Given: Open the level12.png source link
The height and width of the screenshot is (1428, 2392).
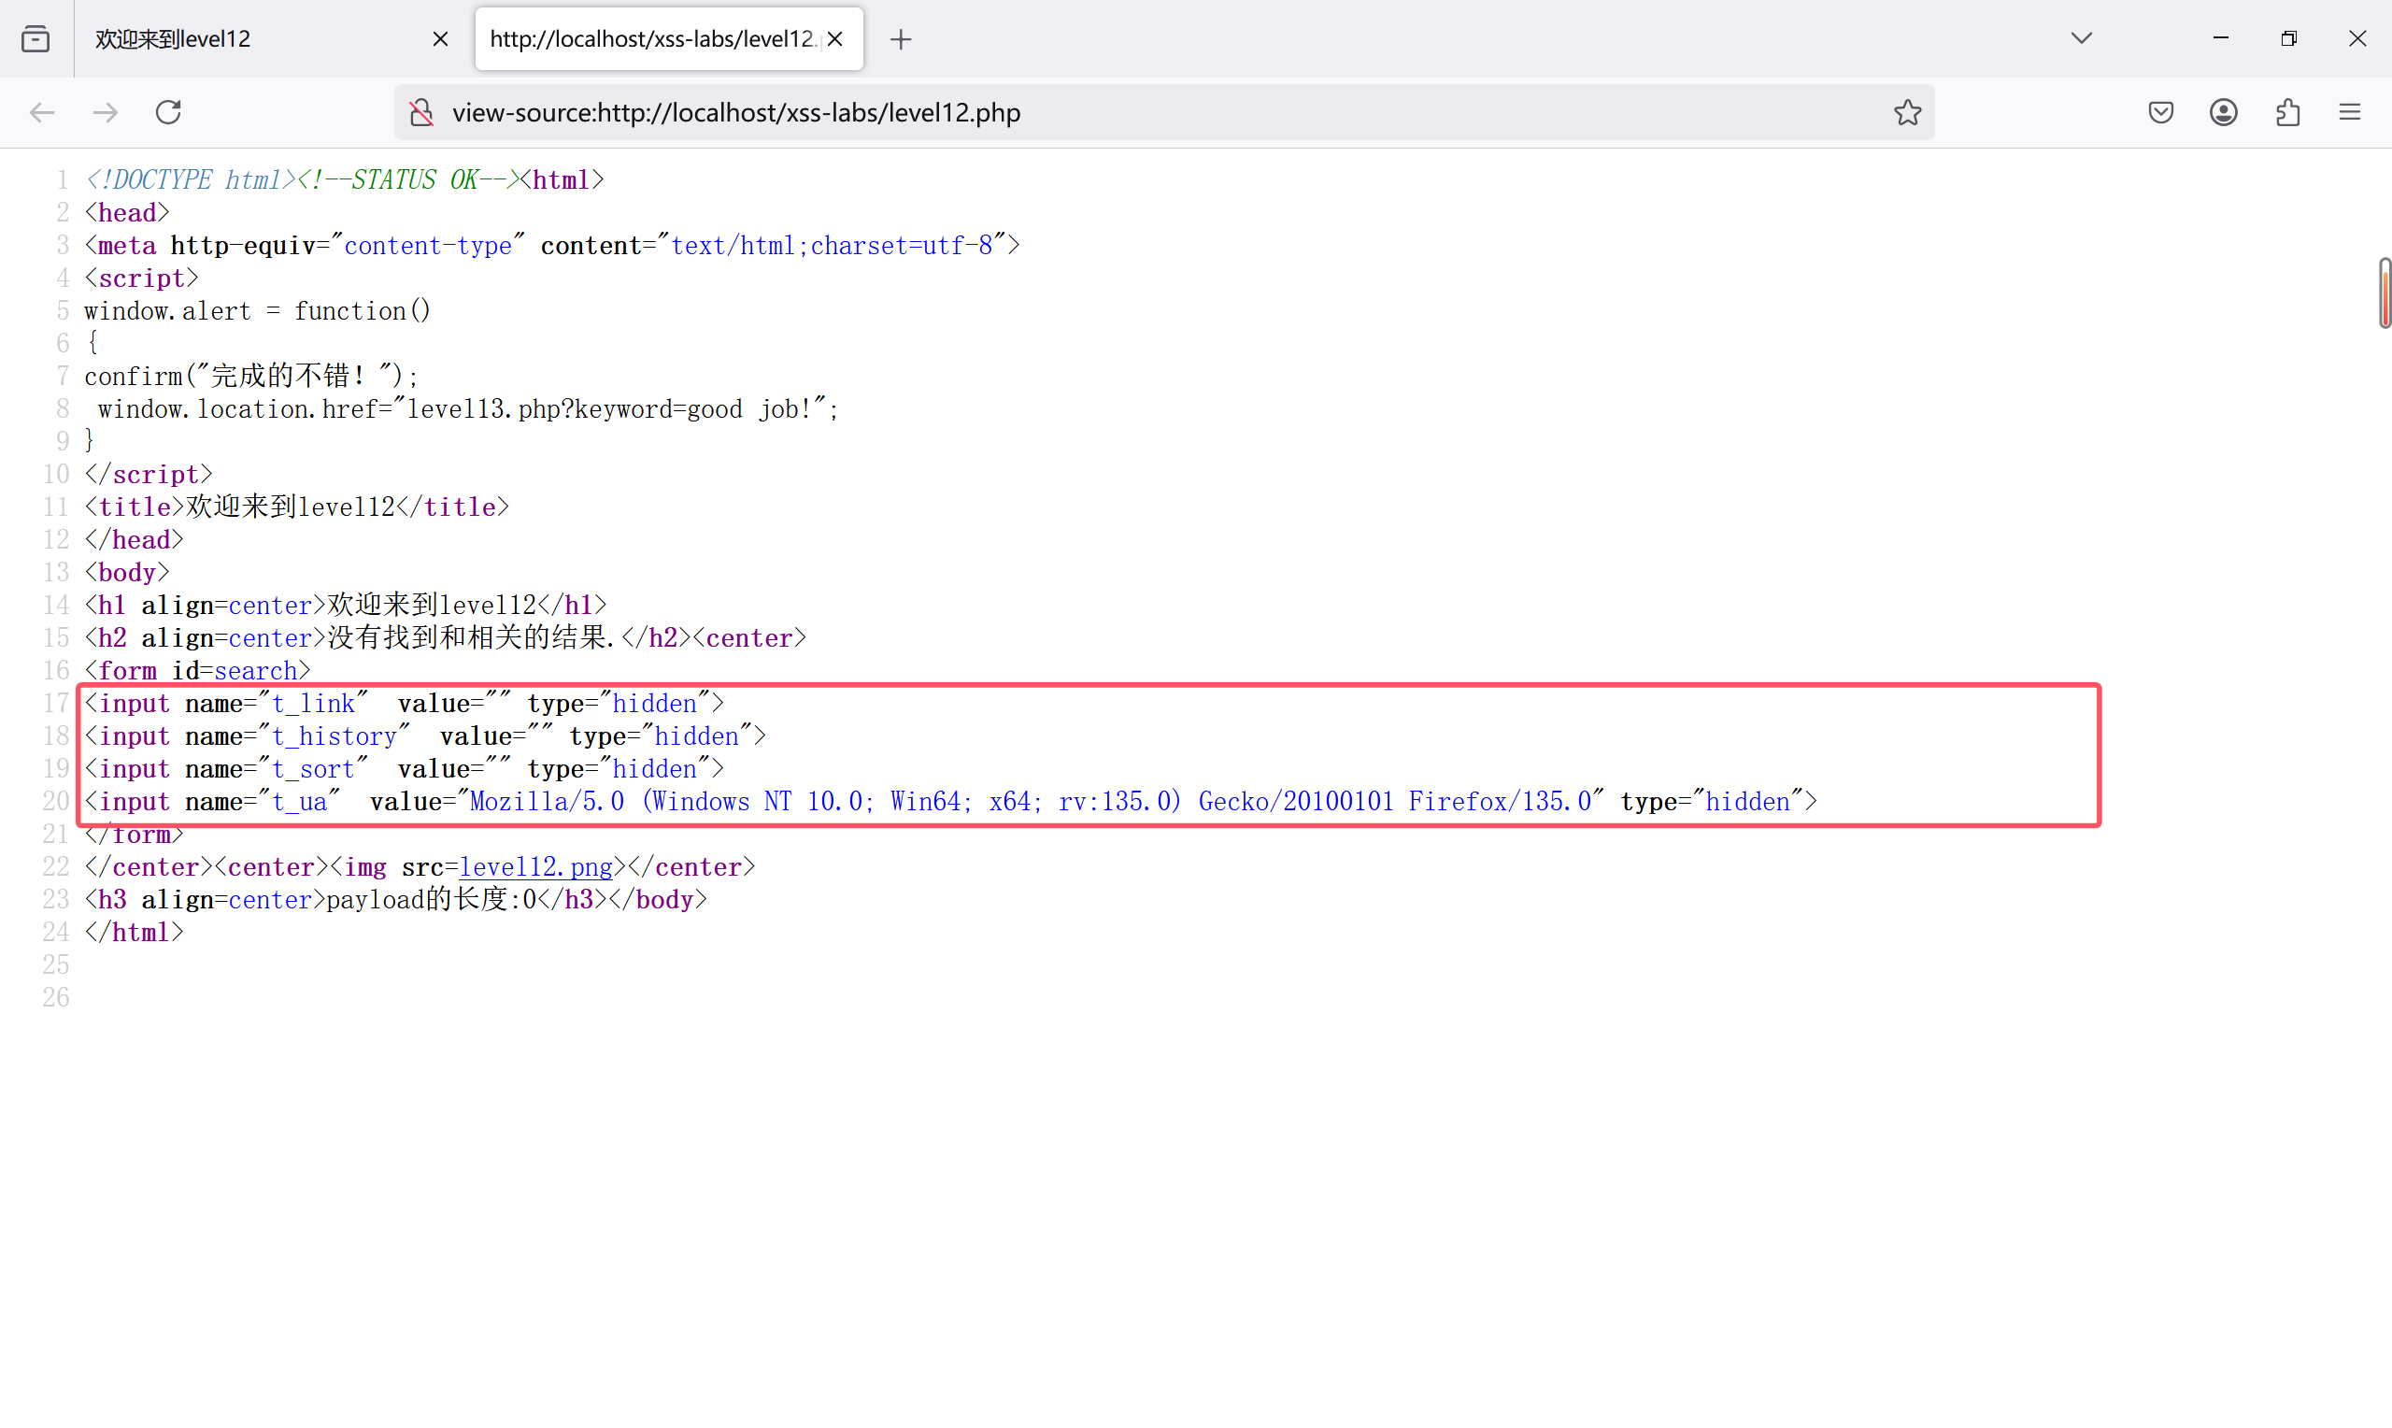Looking at the screenshot, I should (535, 867).
